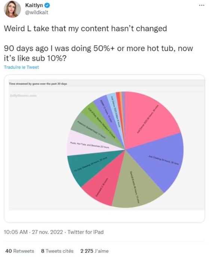
Task: Open the three-dot more options menu
Action: pyautogui.click(x=202, y=5)
